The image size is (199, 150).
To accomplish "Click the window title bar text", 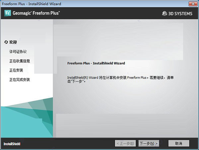I will (x=30, y=4).
